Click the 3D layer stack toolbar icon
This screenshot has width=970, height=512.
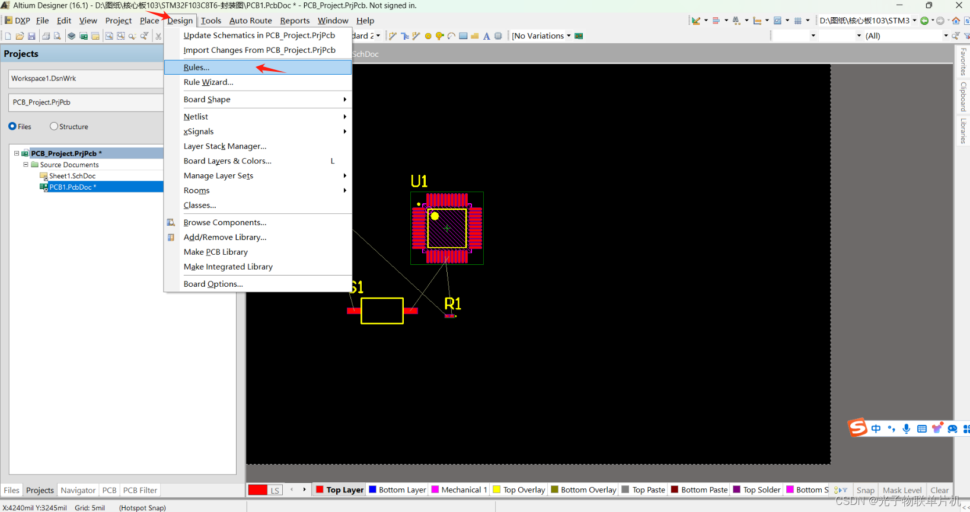pyautogui.click(x=71, y=36)
